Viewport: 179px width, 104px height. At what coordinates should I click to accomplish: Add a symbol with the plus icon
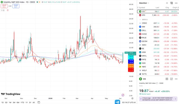(x=167, y=3)
